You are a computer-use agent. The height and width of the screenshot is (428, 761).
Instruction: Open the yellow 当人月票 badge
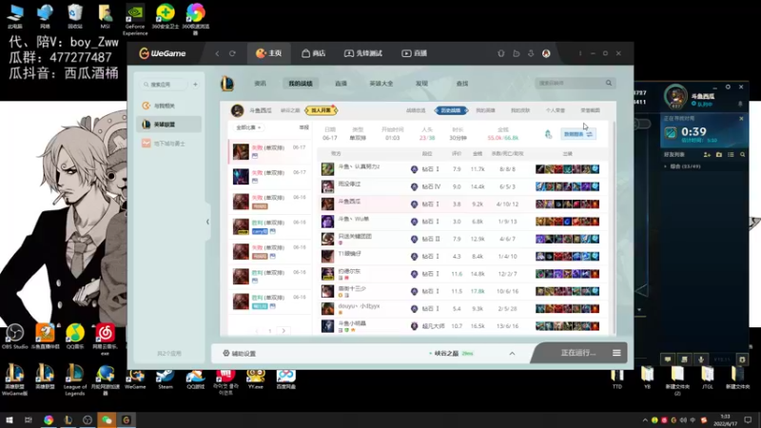[321, 110]
